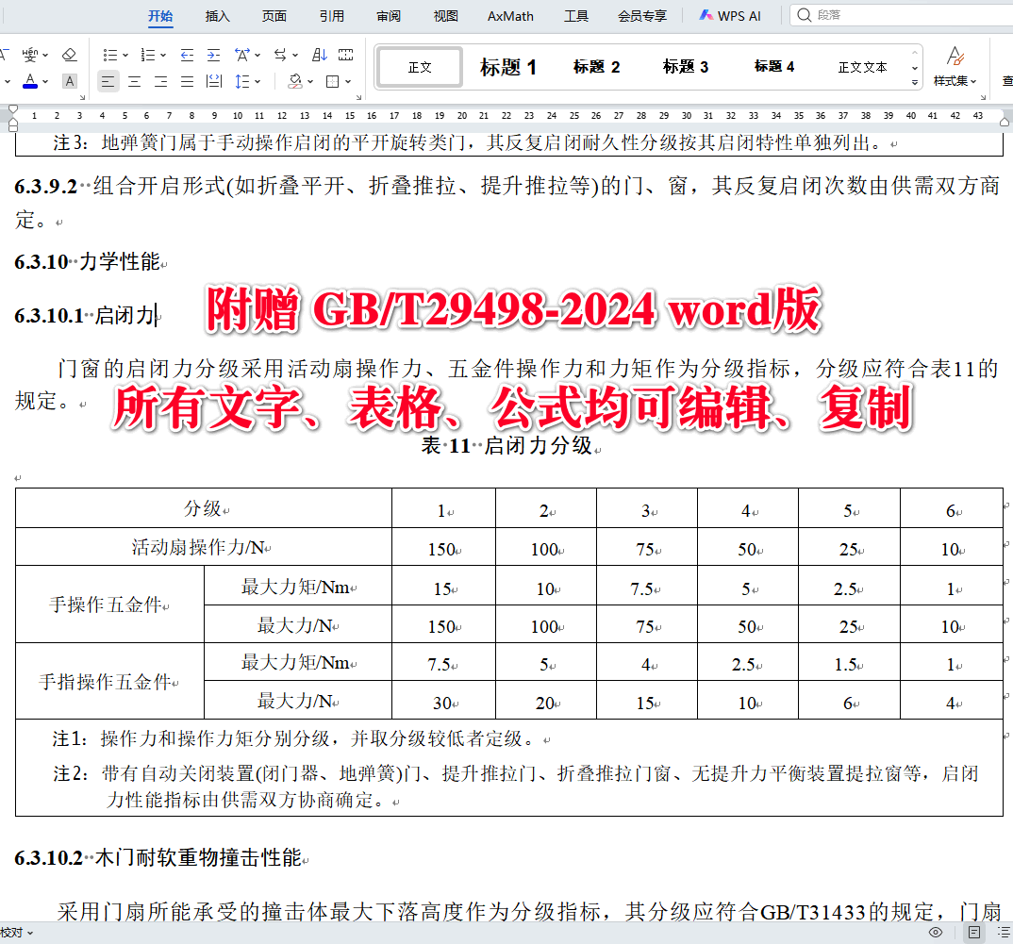Toggle the text highlight color
This screenshot has width=1013, height=944.
tap(69, 82)
